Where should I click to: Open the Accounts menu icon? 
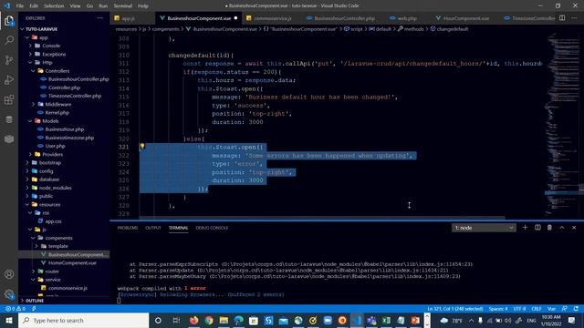[9, 274]
